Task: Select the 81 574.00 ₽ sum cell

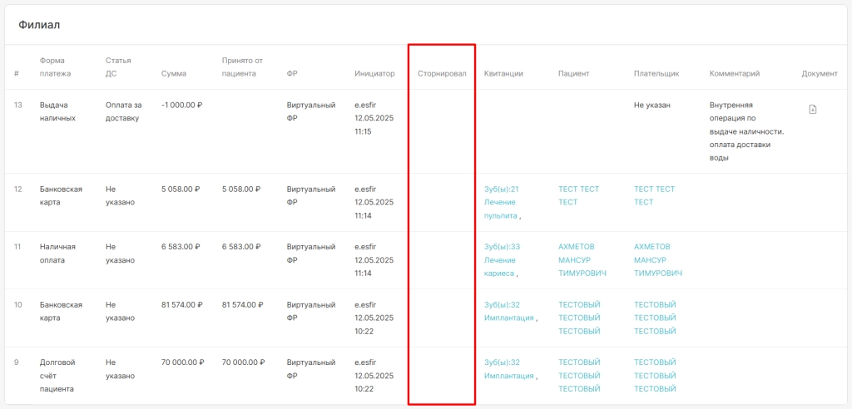Action: pyautogui.click(x=182, y=305)
